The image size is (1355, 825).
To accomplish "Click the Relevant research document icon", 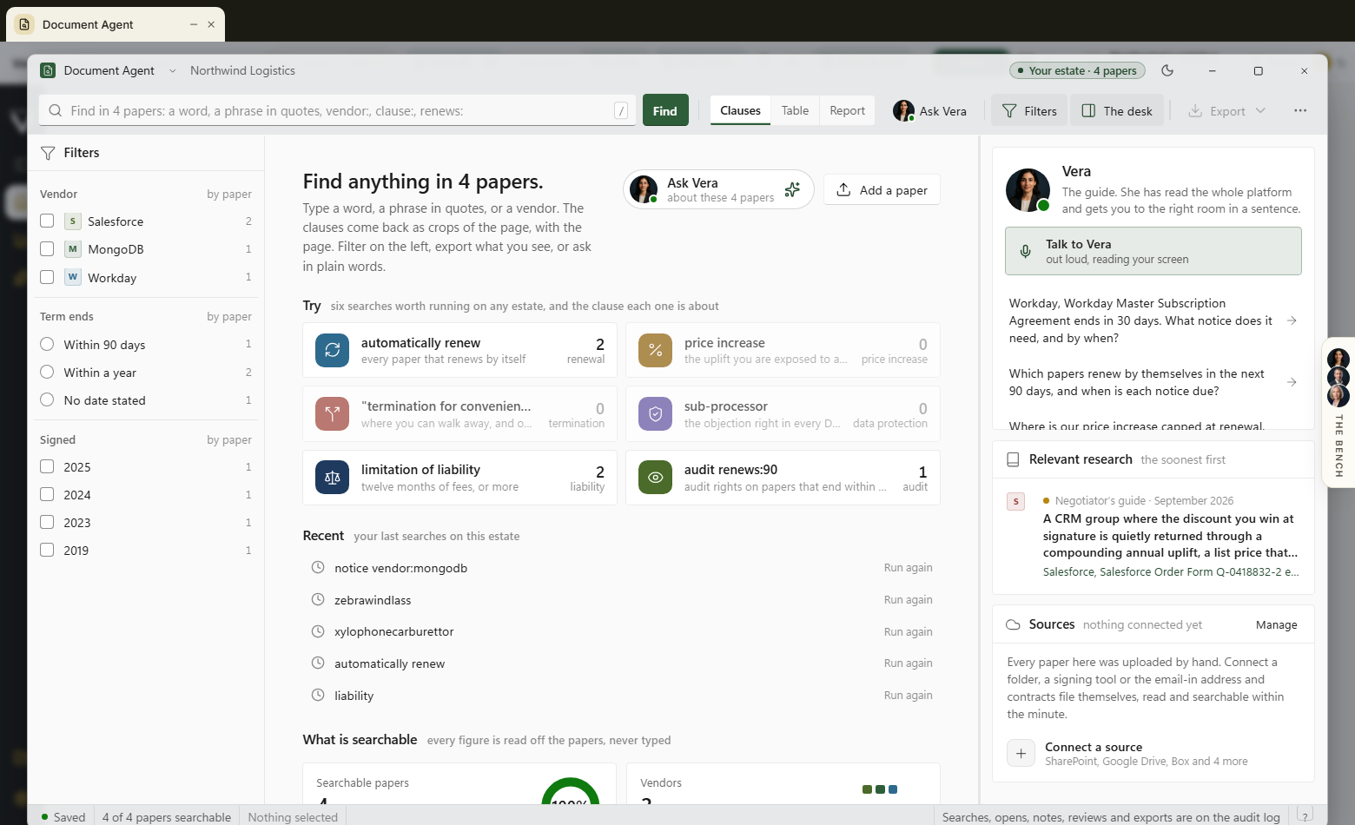I will [1013, 459].
